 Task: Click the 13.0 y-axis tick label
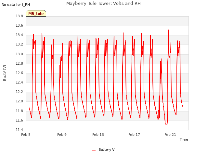pos(19,54)
